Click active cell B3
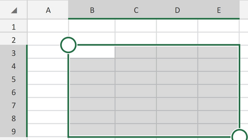This screenshot has width=248, height=140. [92, 52]
